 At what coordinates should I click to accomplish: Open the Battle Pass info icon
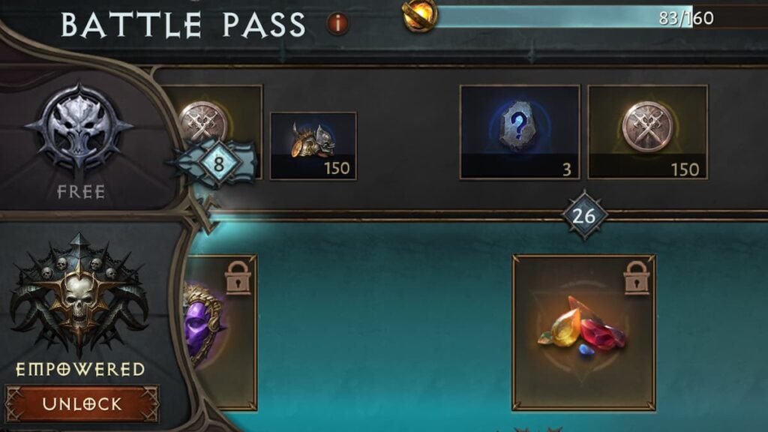click(x=337, y=23)
